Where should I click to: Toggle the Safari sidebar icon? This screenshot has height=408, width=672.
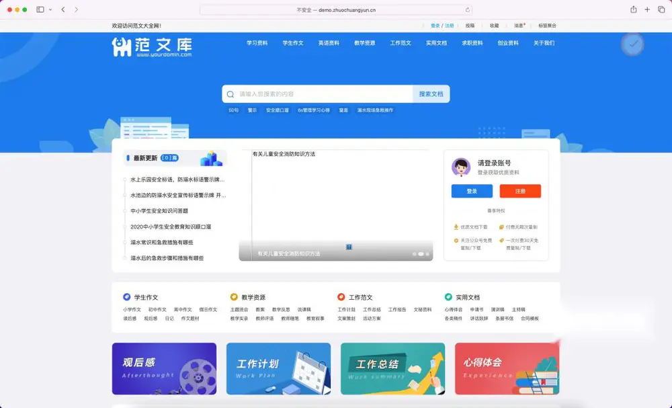pyautogui.click(x=40, y=9)
